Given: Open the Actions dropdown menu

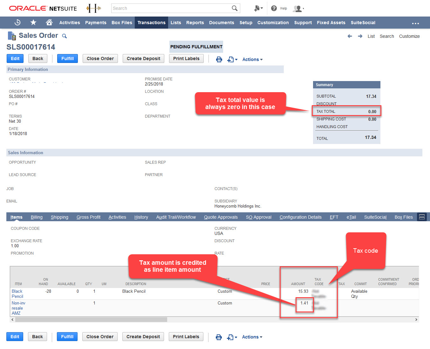Looking at the screenshot, I should 252,59.
